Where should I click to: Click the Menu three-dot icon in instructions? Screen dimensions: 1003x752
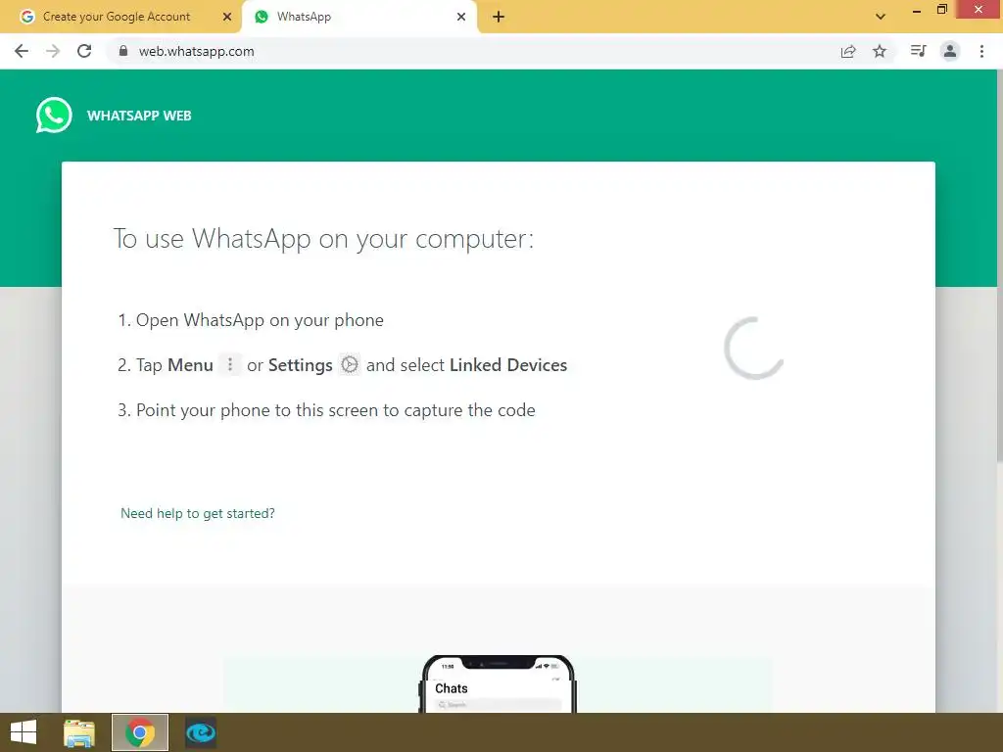(x=230, y=364)
